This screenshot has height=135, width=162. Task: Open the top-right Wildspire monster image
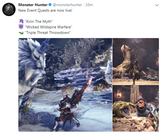pos(136,61)
